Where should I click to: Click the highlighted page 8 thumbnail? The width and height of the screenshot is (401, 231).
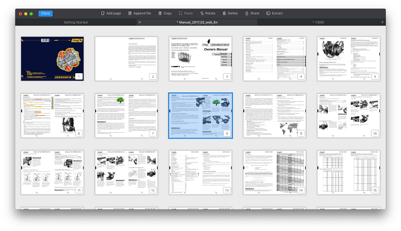[x=200, y=115]
